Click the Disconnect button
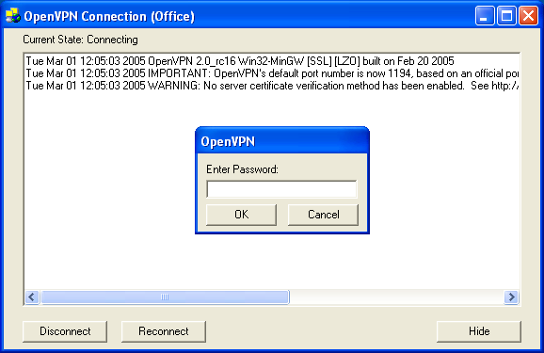The image size is (544, 353). [65, 331]
